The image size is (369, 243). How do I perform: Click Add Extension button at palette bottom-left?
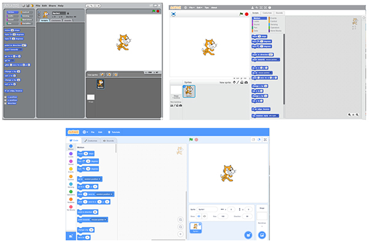pyautogui.click(x=71, y=236)
